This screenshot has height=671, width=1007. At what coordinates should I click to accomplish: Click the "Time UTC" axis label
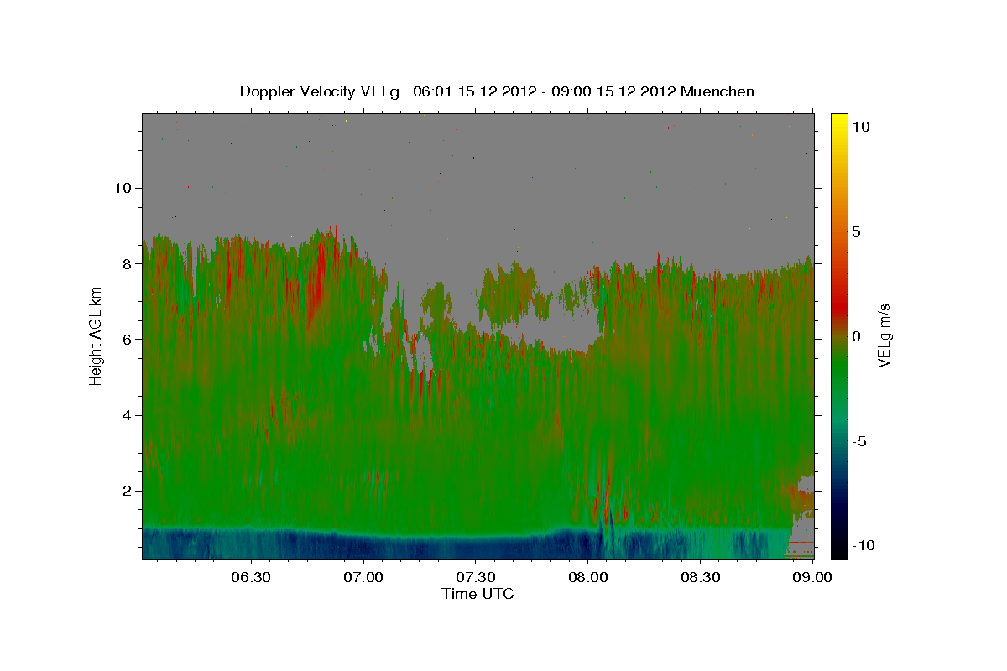point(477,594)
